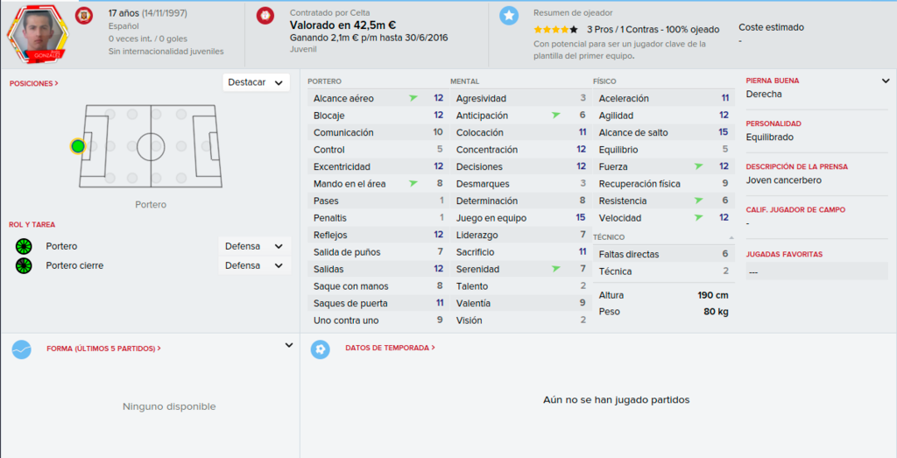Click the green arrow beside Alcance aéreo
The height and width of the screenshot is (458, 897).
point(413,98)
